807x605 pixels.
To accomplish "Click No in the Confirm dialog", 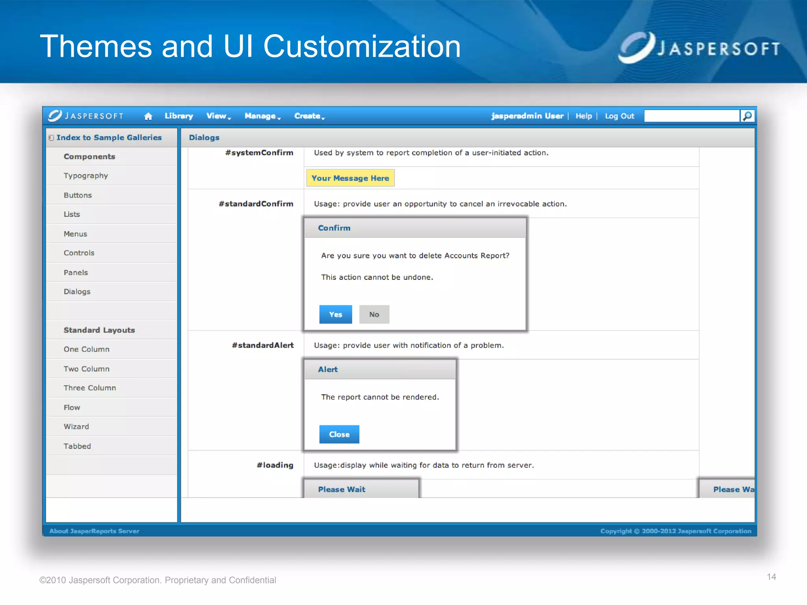I will 374,314.
